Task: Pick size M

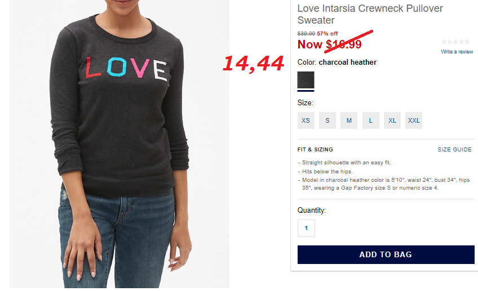Action: [x=349, y=120]
